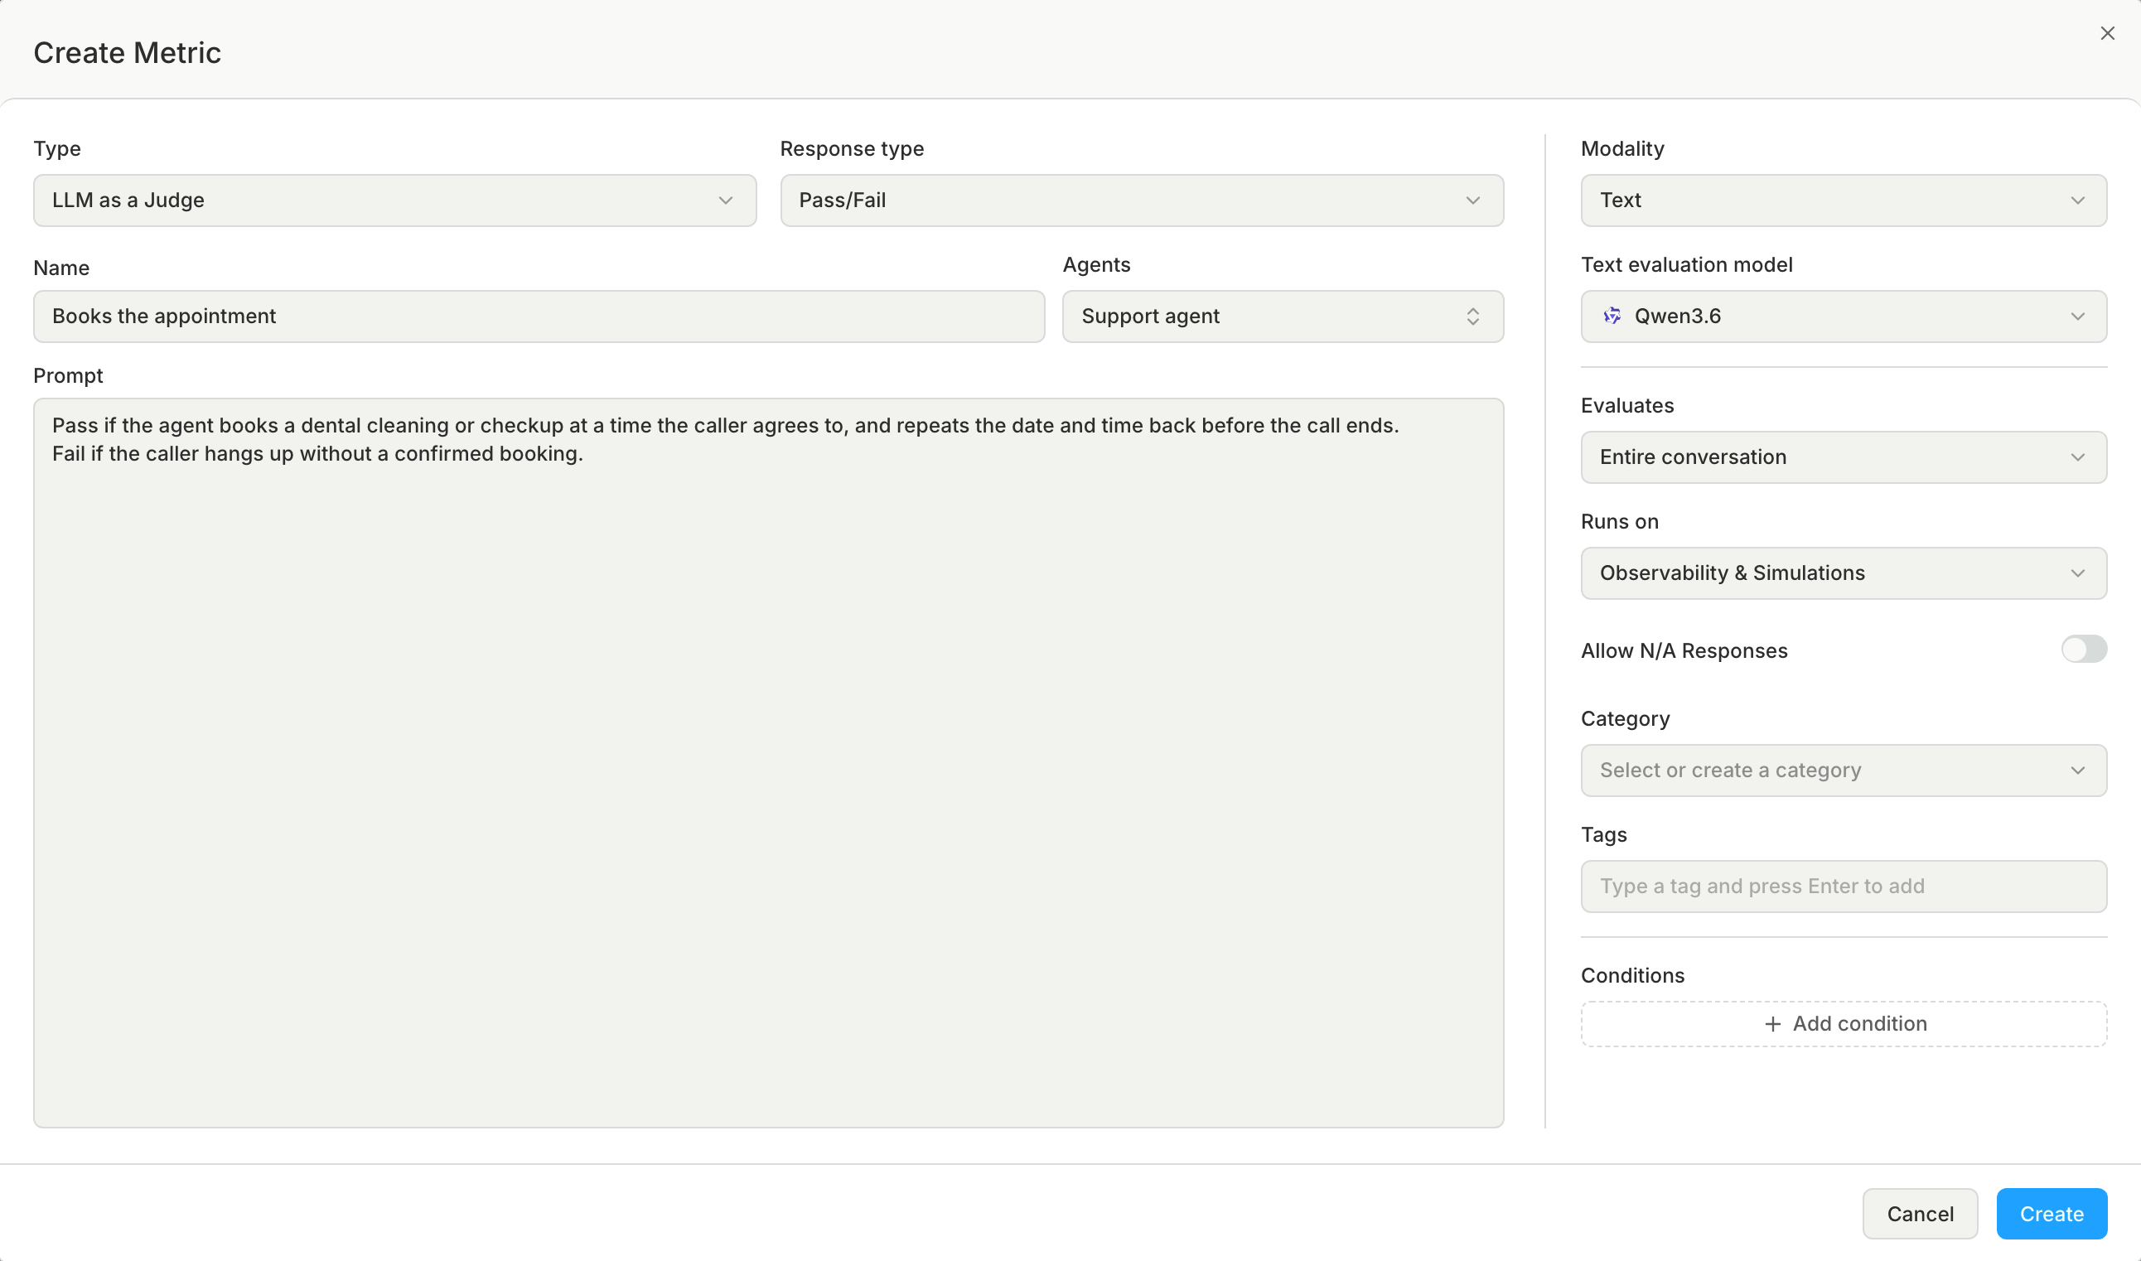Click the chevron on the Qwen3.6 model field
The image size is (2141, 1261).
2077,316
